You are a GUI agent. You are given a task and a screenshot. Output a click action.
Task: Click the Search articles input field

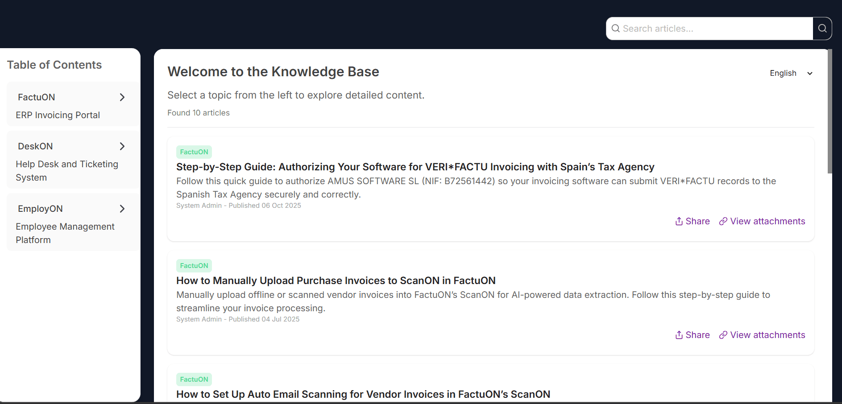714,29
